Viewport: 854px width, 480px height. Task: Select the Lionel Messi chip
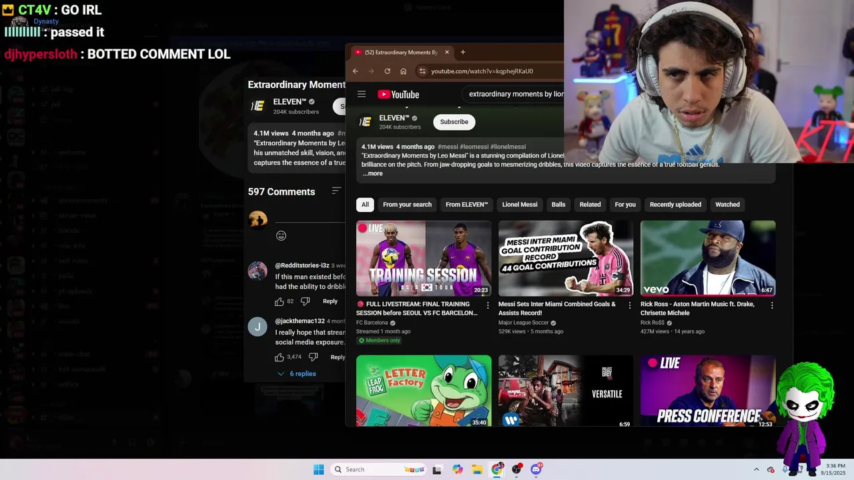[x=520, y=205]
